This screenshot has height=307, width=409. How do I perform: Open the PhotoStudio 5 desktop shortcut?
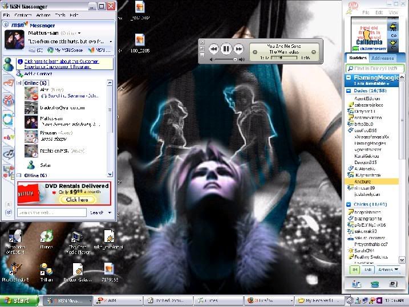(x=15, y=272)
